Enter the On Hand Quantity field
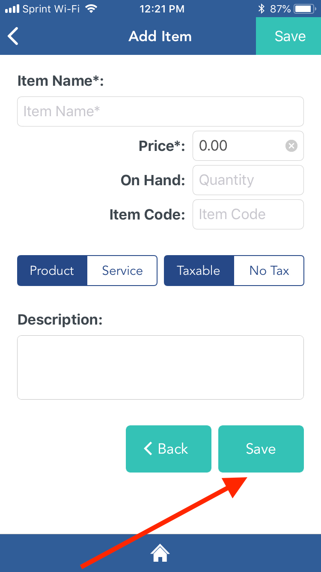The image size is (321, 572). 248,180
